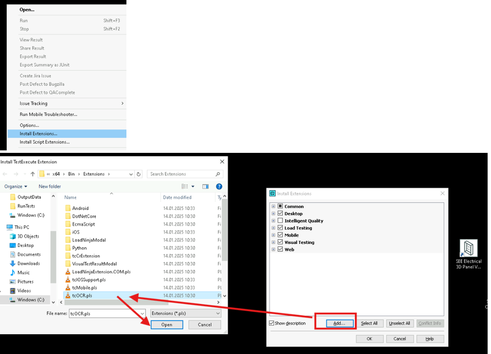Select the tcCrExtension folder
The width and height of the screenshot is (491, 354).
click(86, 256)
